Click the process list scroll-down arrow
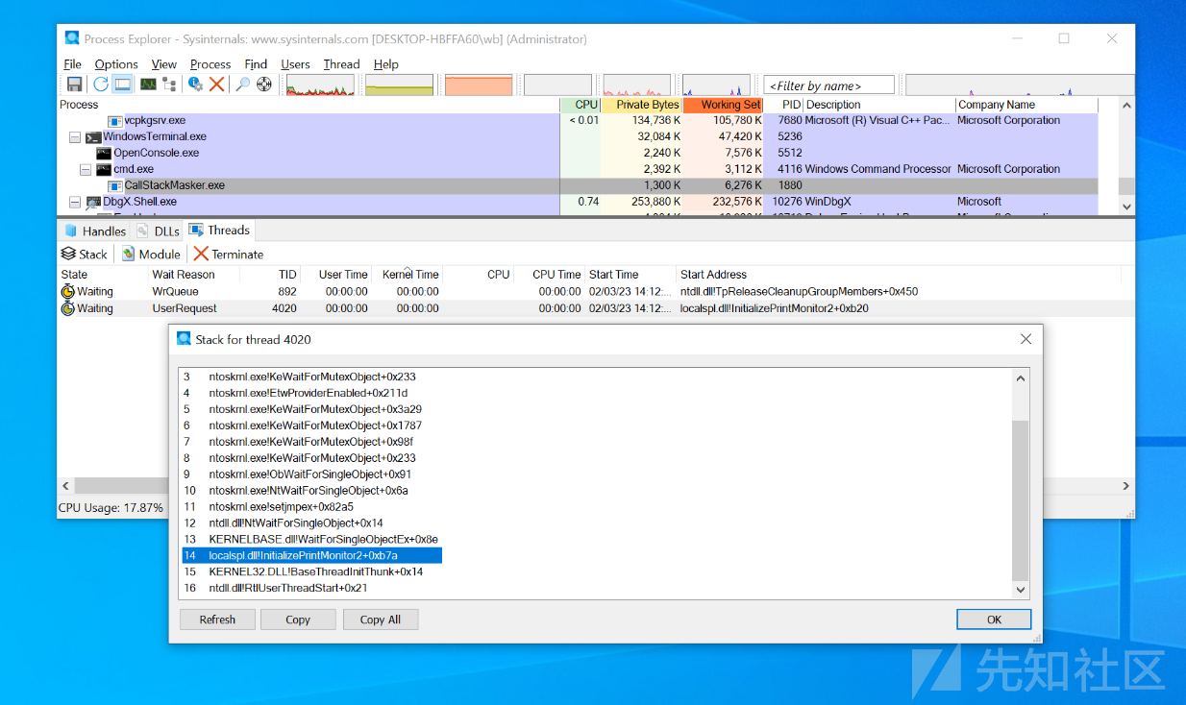The image size is (1186, 705). [1126, 207]
